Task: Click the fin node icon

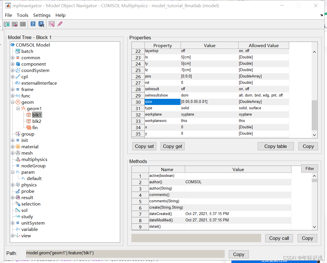Action: [x=29, y=127]
